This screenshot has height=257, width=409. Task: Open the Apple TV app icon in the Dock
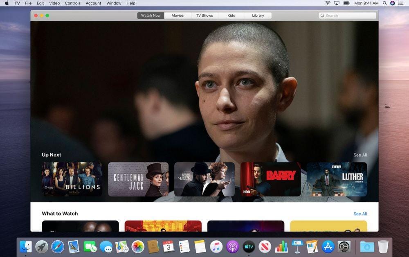point(249,247)
